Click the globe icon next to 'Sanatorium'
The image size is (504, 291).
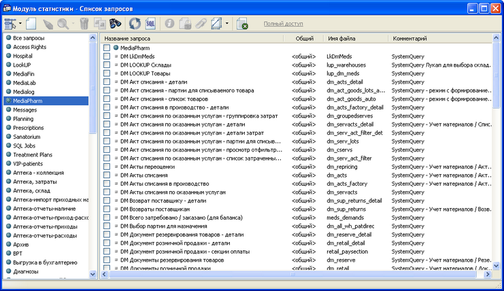click(9, 137)
